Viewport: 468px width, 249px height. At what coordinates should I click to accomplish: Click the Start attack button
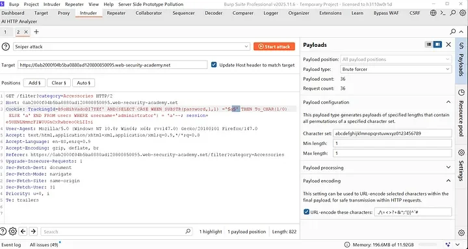click(274, 47)
